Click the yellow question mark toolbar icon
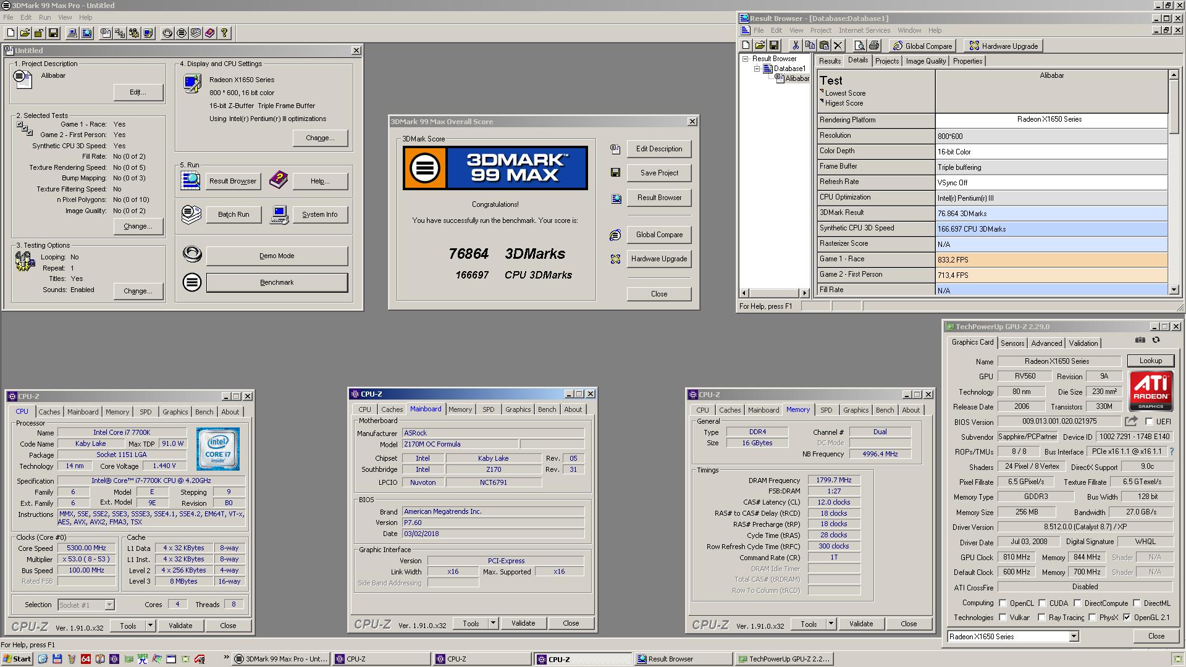 coord(224,33)
